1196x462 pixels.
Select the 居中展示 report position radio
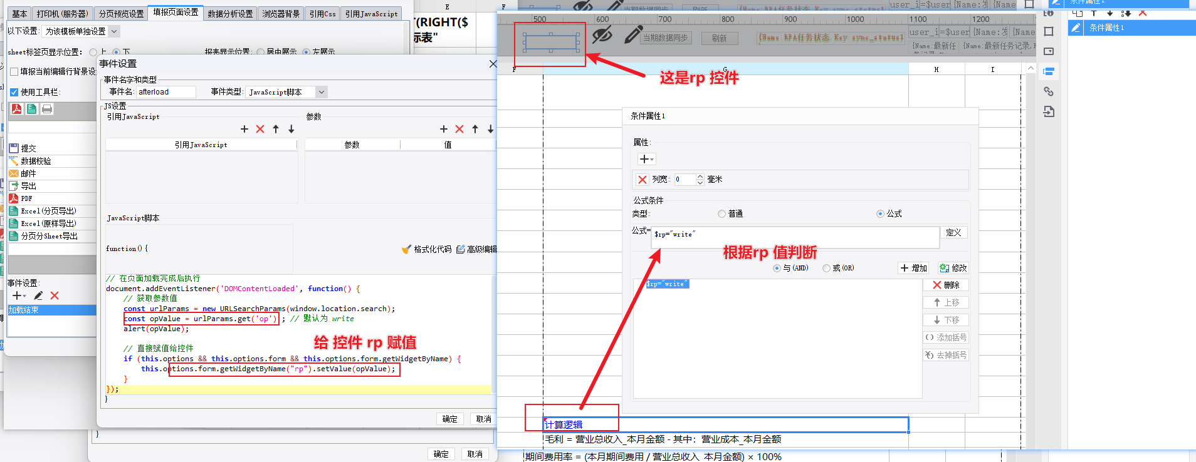(x=260, y=52)
